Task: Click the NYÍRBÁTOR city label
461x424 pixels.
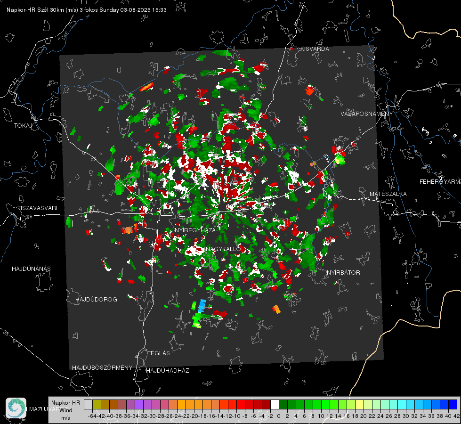Action: [x=343, y=273]
